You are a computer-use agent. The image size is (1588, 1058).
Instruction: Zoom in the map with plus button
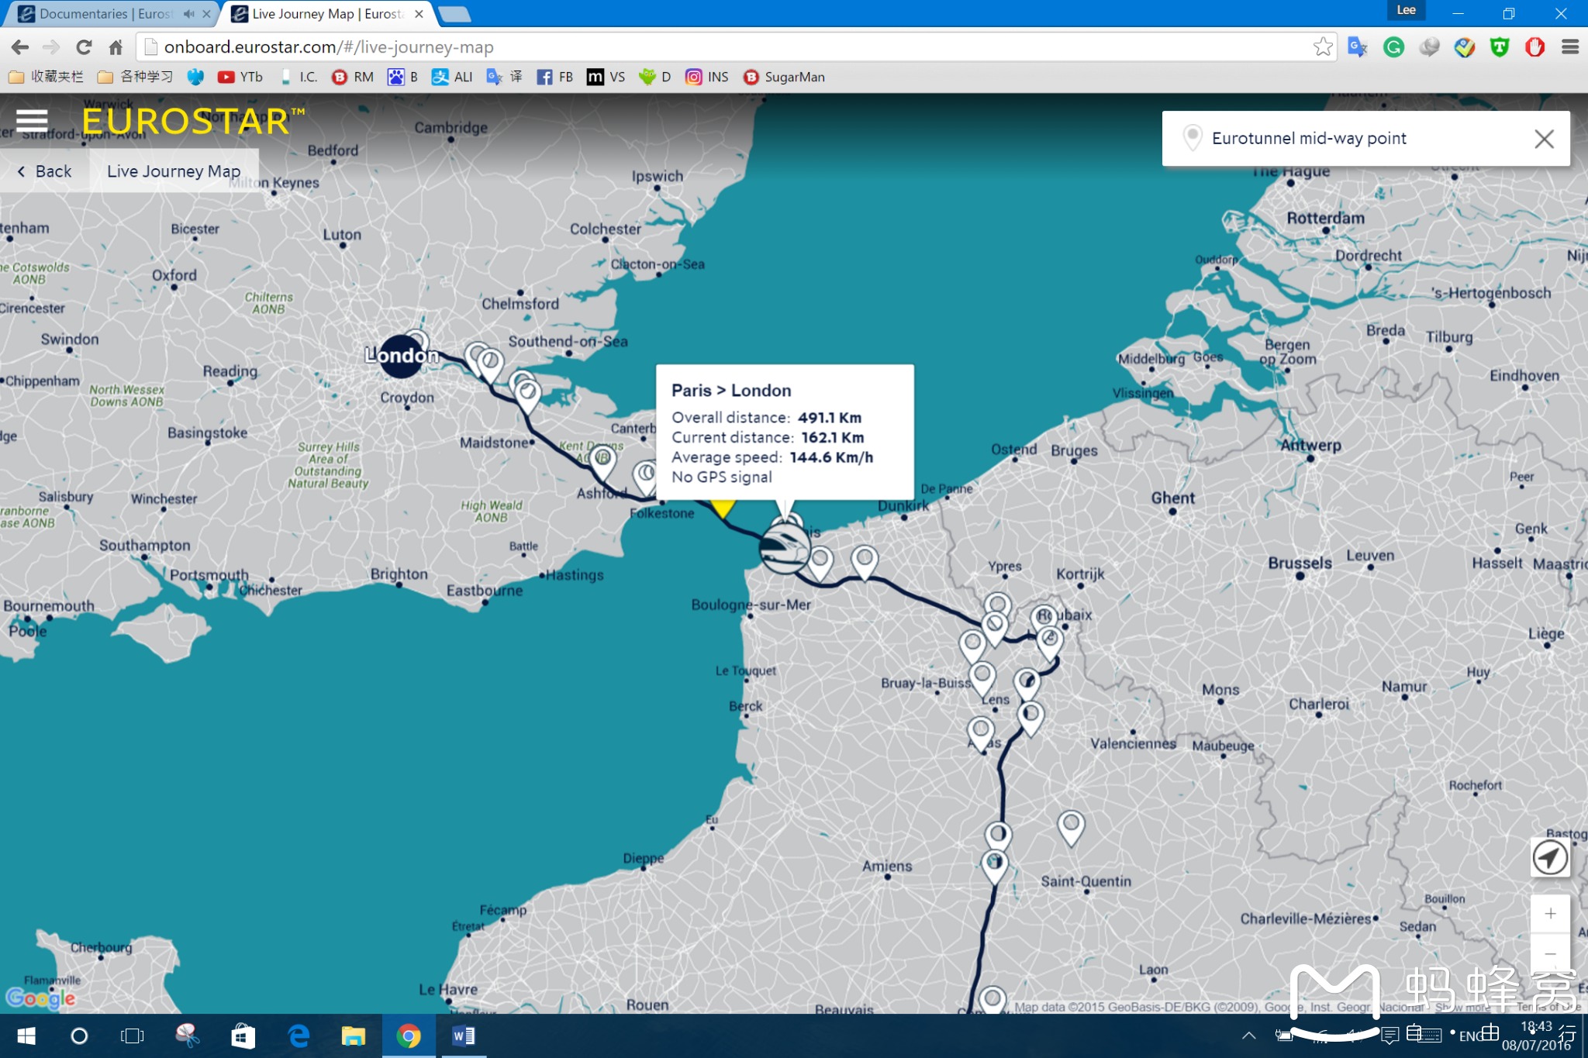point(1549,914)
